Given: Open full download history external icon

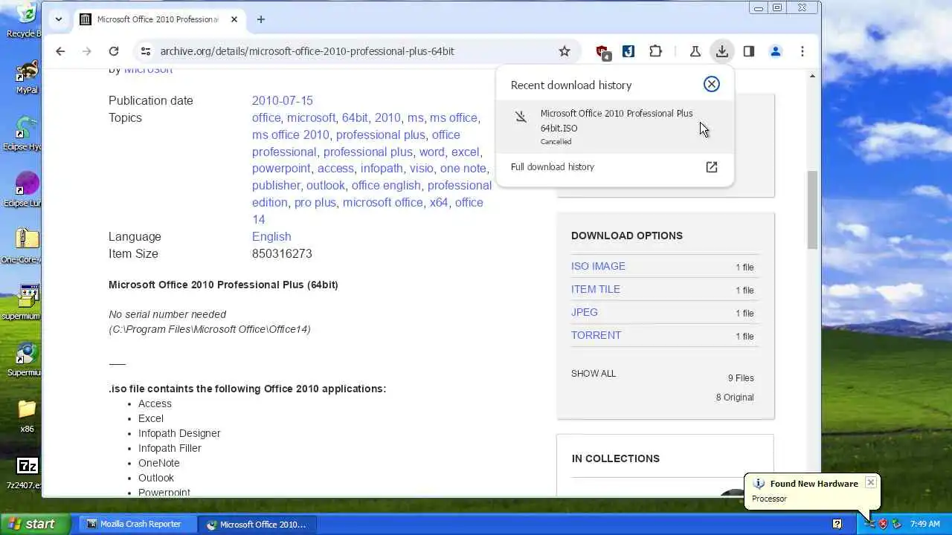Looking at the screenshot, I should [712, 167].
